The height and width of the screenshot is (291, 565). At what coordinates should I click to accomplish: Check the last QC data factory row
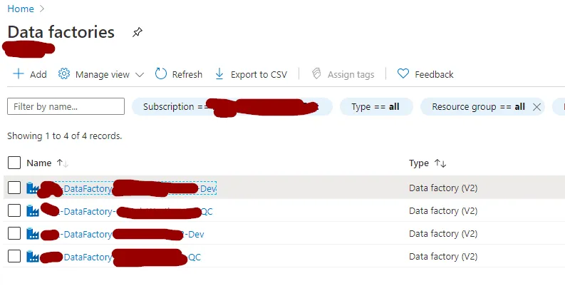pyautogui.click(x=14, y=257)
